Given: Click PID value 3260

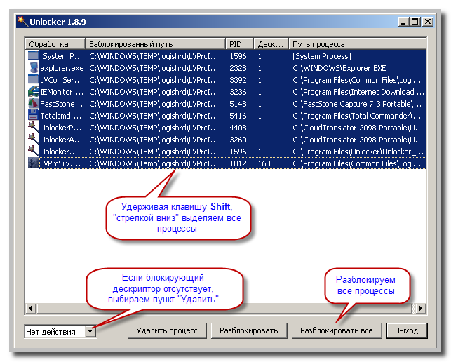Looking at the screenshot, I should pyautogui.click(x=238, y=140).
